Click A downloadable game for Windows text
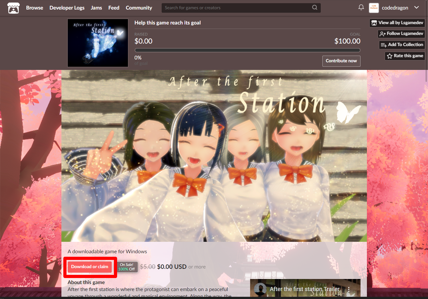 tap(107, 251)
